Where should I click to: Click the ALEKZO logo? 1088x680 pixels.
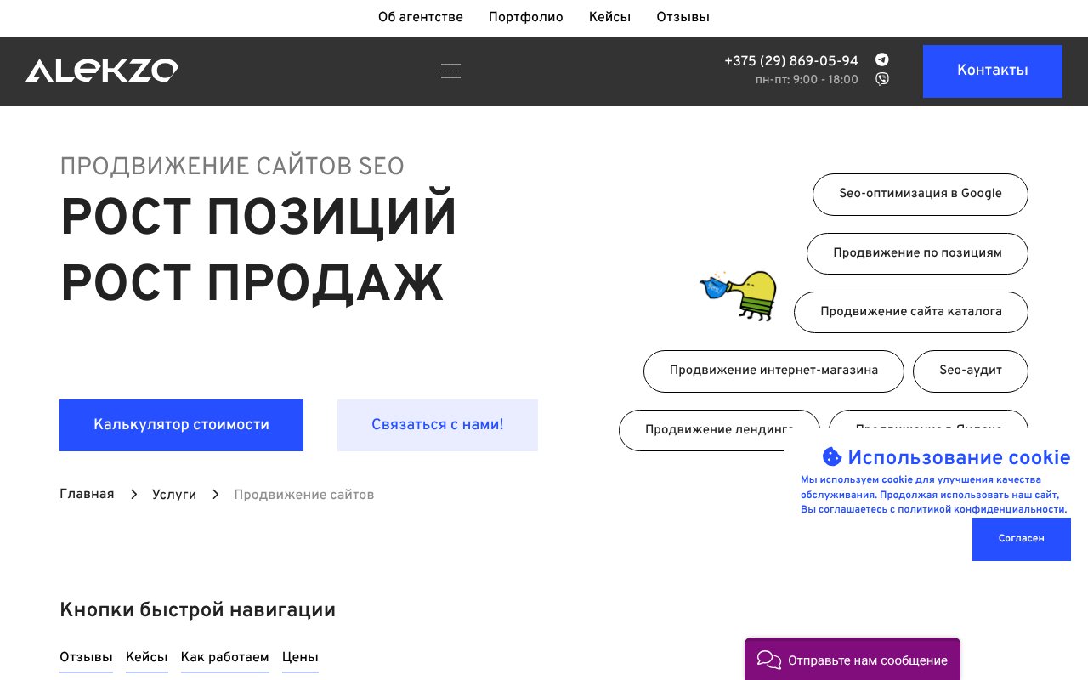[102, 71]
